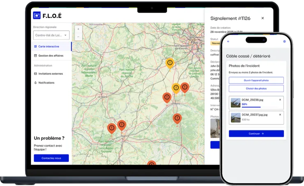Image resolution: width=304 pixels, height=186 pixels.
Task: Select the red marker farthest west near Tours
Action: [x=112, y=128]
